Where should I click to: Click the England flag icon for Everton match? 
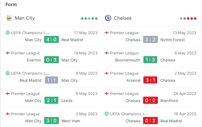tap(8, 53)
